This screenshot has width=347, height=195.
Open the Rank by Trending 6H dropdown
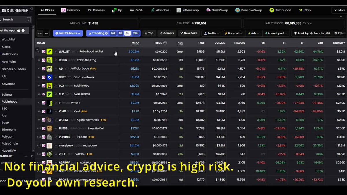(x=312, y=33)
